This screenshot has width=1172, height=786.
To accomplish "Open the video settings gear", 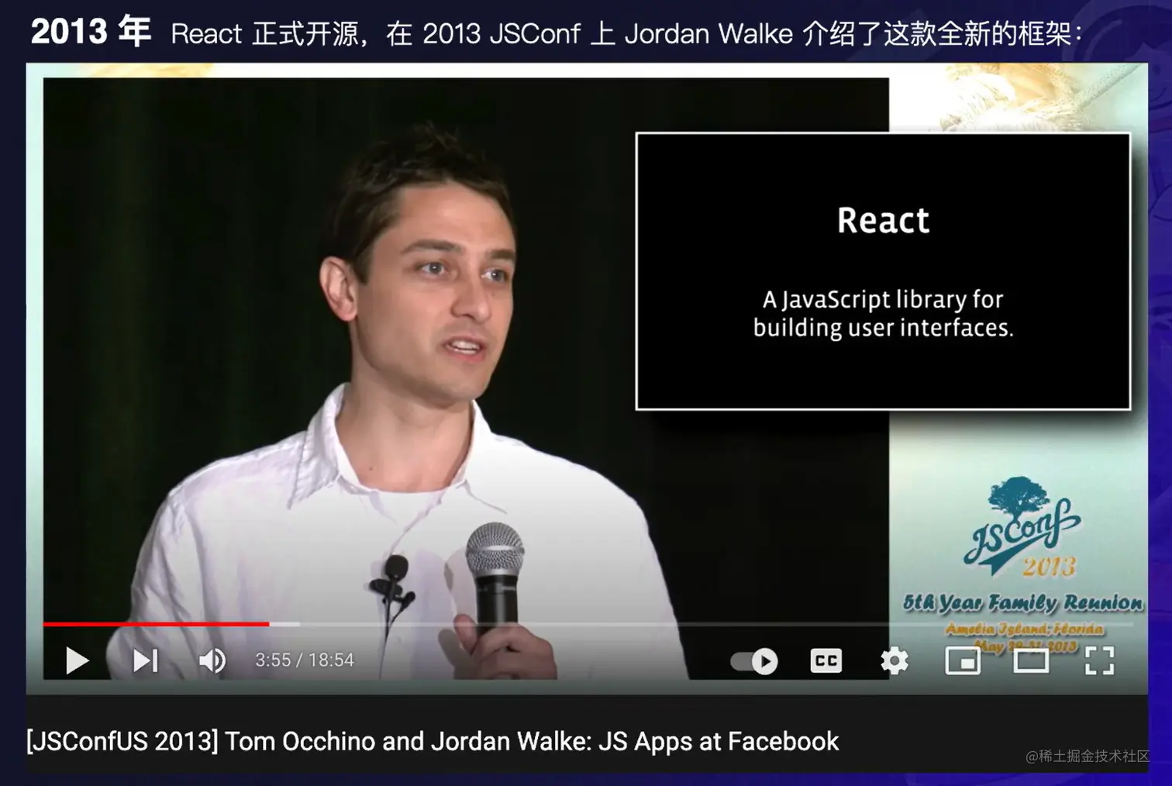I will [895, 661].
